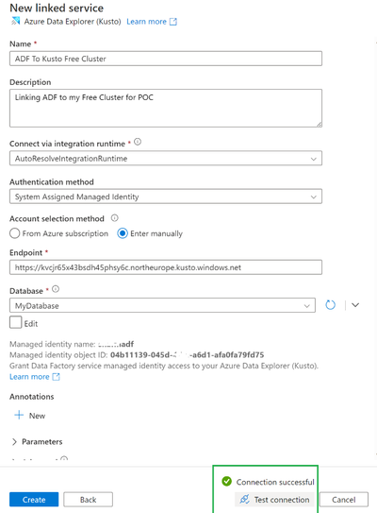377x513 pixels.
Task: Select the From Azure subscription radio option
Action: [x=15, y=233]
